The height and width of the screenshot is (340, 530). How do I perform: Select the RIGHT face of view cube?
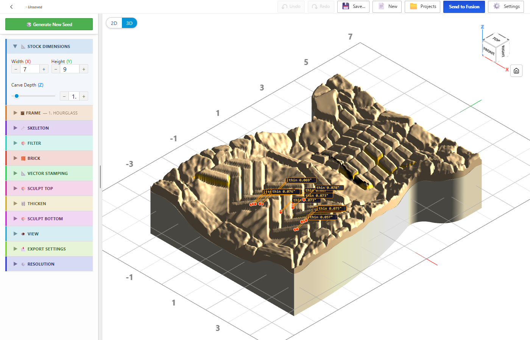pos(503,51)
